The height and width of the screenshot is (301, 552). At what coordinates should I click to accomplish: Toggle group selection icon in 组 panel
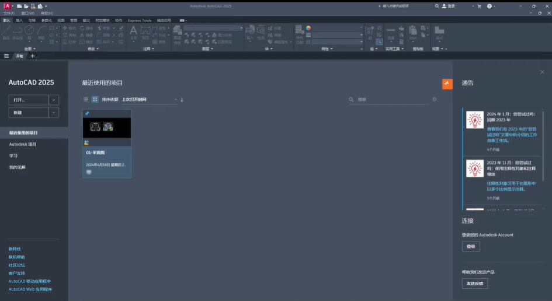click(379, 42)
